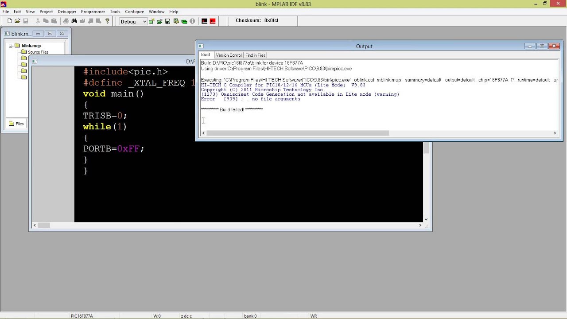
Task: Click the Save Workspace icon
Action: [167, 21]
